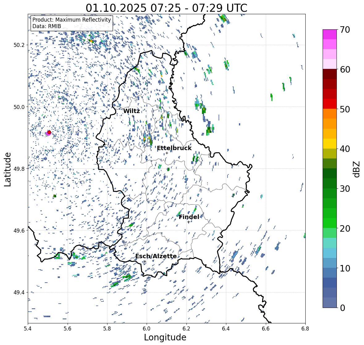Click the longitude tick label 6.0
364x345 pixels.
[147, 329]
